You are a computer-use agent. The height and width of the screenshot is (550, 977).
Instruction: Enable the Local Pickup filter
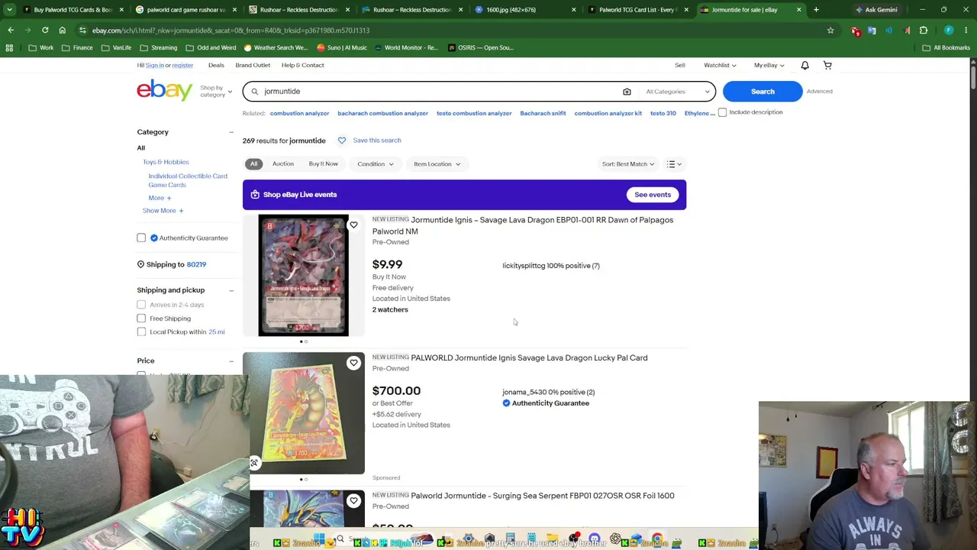click(141, 332)
